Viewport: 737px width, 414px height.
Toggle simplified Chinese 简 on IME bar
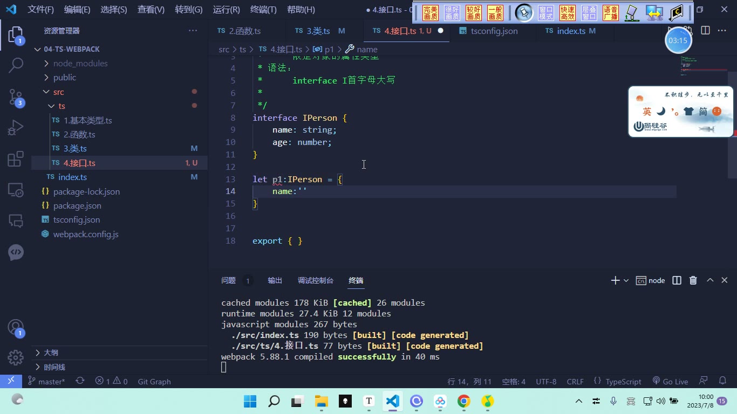703,112
